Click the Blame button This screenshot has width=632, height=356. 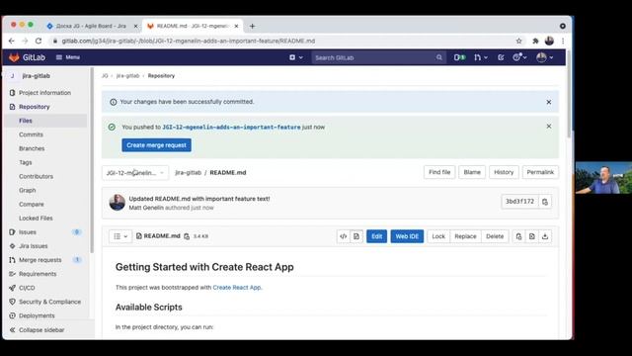(472, 172)
